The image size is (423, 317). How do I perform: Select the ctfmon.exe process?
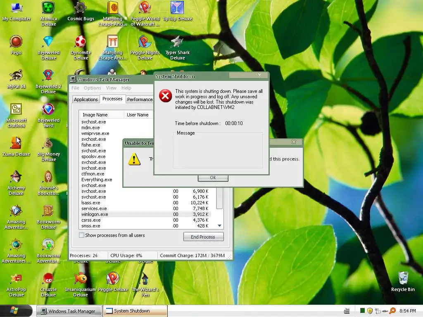(93, 174)
